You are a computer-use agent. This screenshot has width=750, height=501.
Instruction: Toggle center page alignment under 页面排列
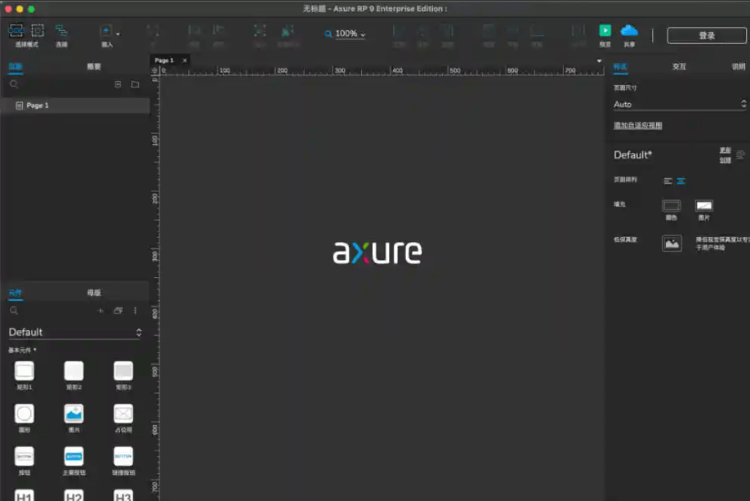point(680,181)
